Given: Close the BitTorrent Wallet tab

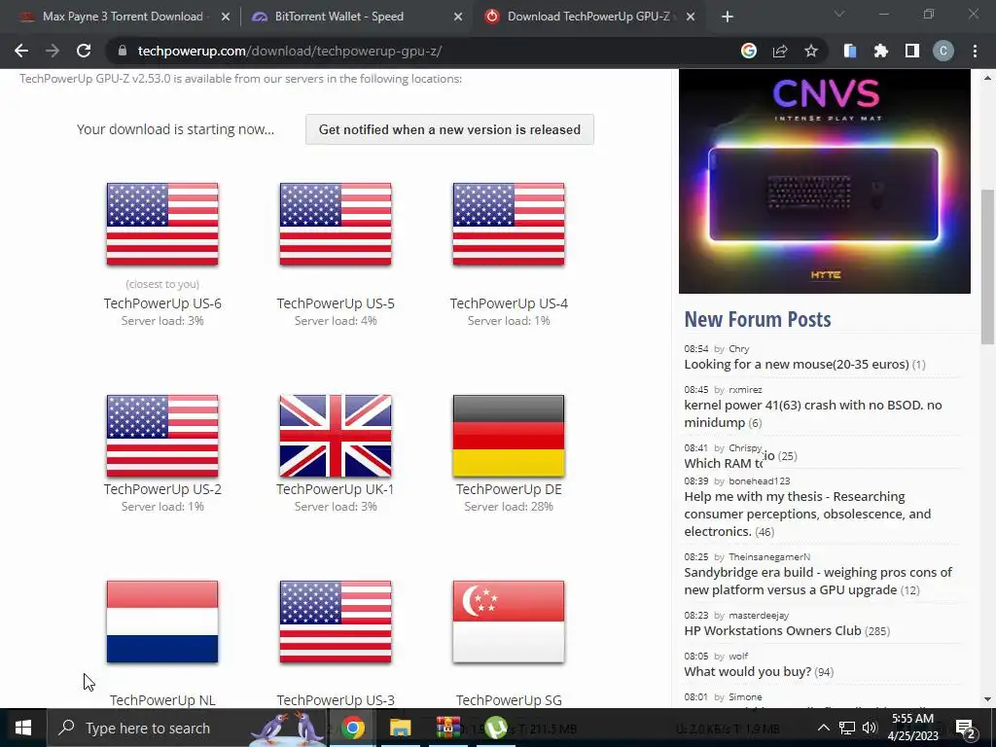Looking at the screenshot, I should click(458, 17).
